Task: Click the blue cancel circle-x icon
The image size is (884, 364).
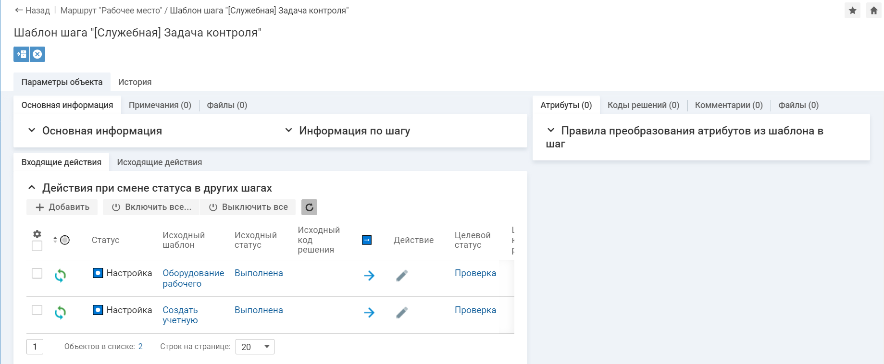Action: pyautogui.click(x=37, y=54)
